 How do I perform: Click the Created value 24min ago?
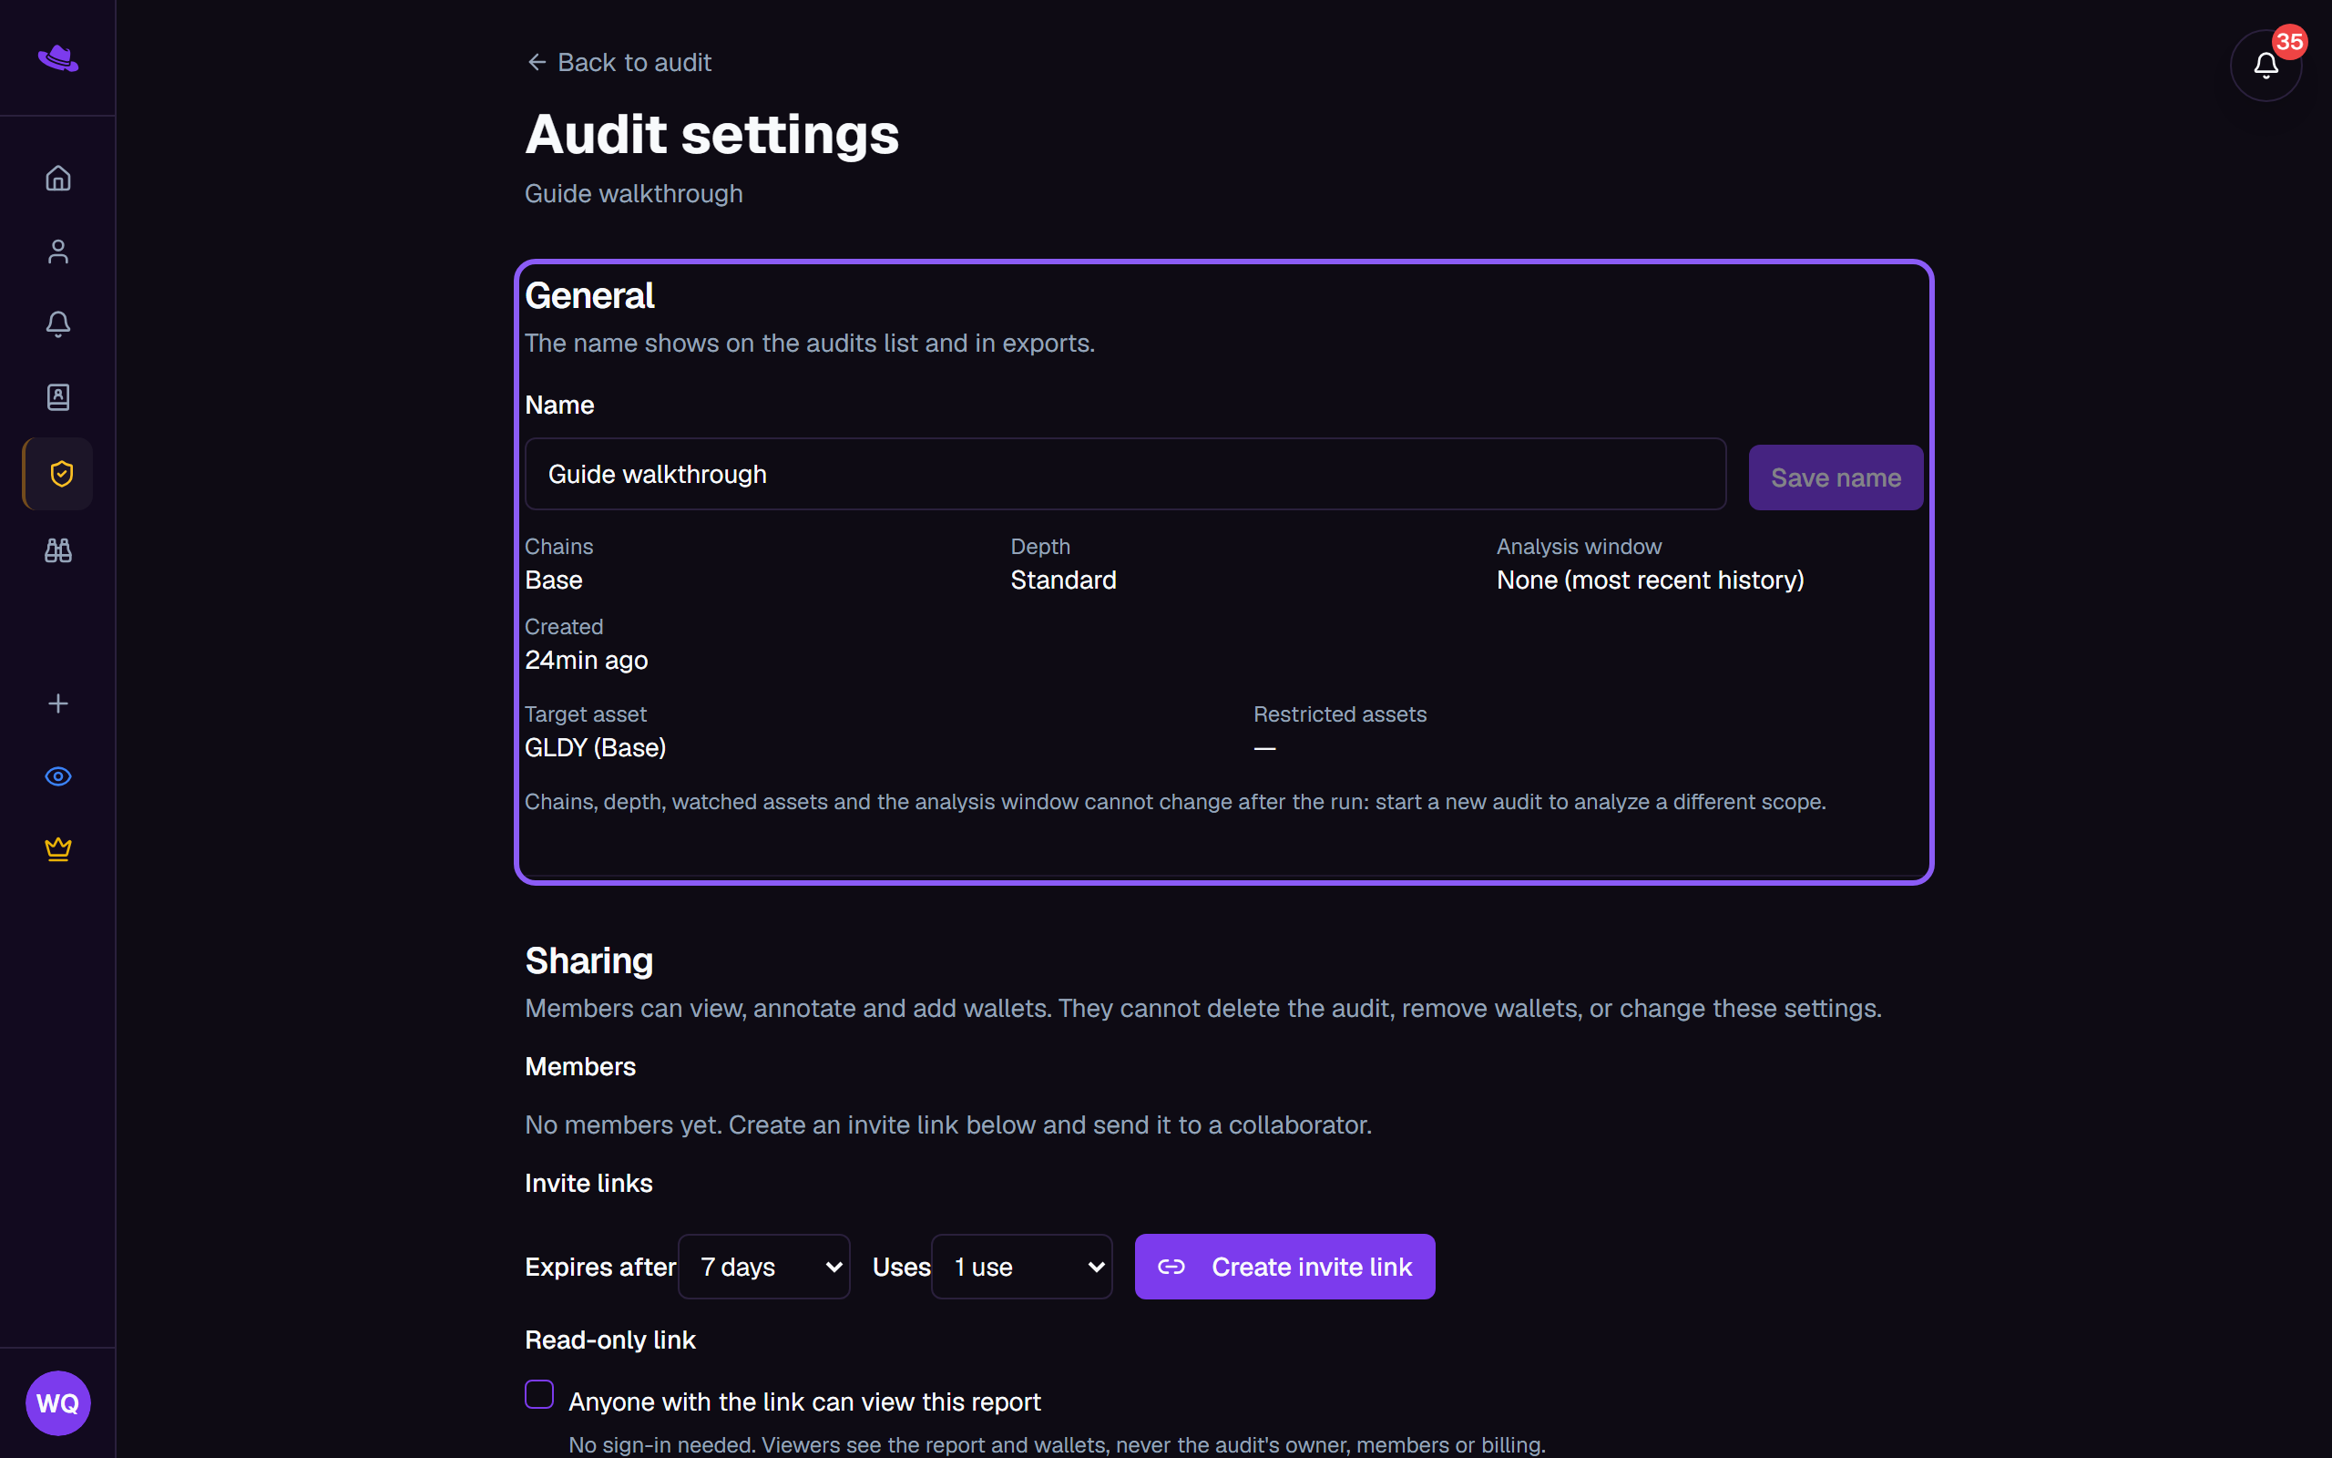pyautogui.click(x=586, y=661)
